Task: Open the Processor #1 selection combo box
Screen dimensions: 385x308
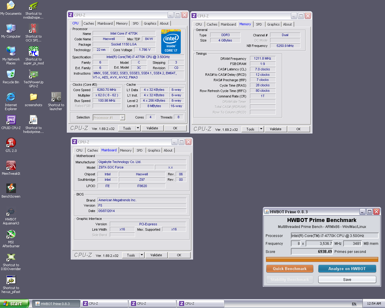Action: click(x=109, y=118)
